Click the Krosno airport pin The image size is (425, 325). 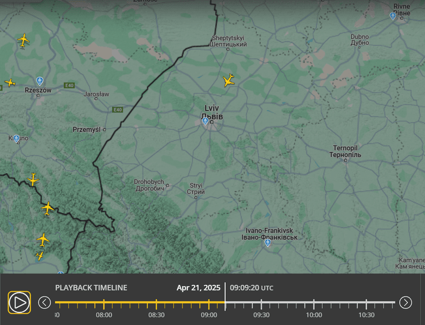pos(16,139)
